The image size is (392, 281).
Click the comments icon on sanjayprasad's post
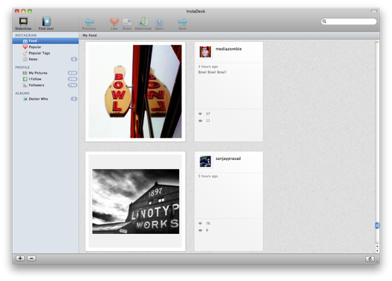[x=200, y=230]
